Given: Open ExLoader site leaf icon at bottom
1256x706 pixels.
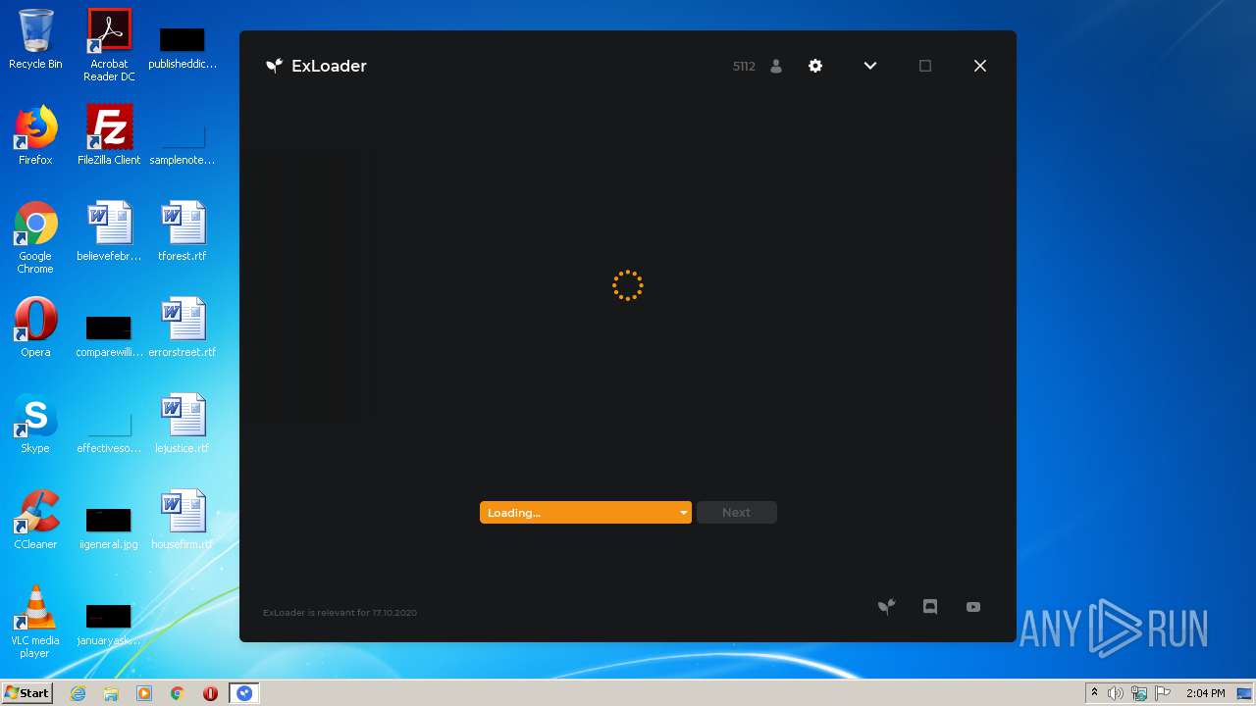Looking at the screenshot, I should coord(886,607).
